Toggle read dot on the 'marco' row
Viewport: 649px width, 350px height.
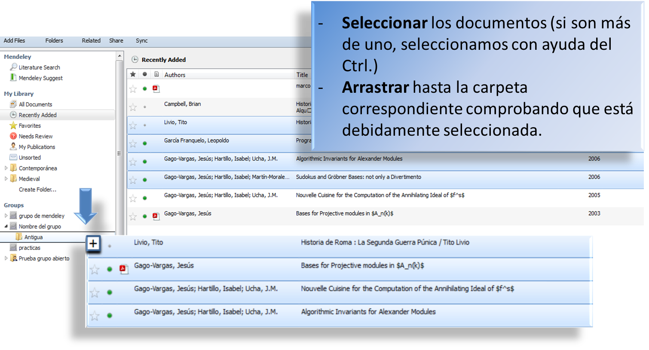point(145,89)
